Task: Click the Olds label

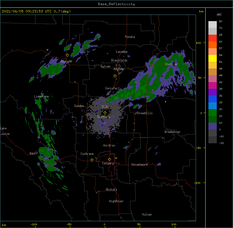Action: [x=105, y=107]
